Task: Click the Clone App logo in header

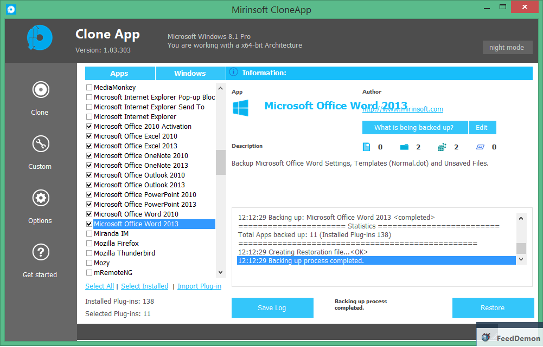Action: pyautogui.click(x=40, y=37)
